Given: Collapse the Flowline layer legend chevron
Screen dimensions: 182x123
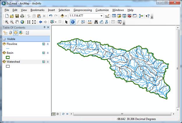Looking at the screenshot, I should [x=48, y=44].
